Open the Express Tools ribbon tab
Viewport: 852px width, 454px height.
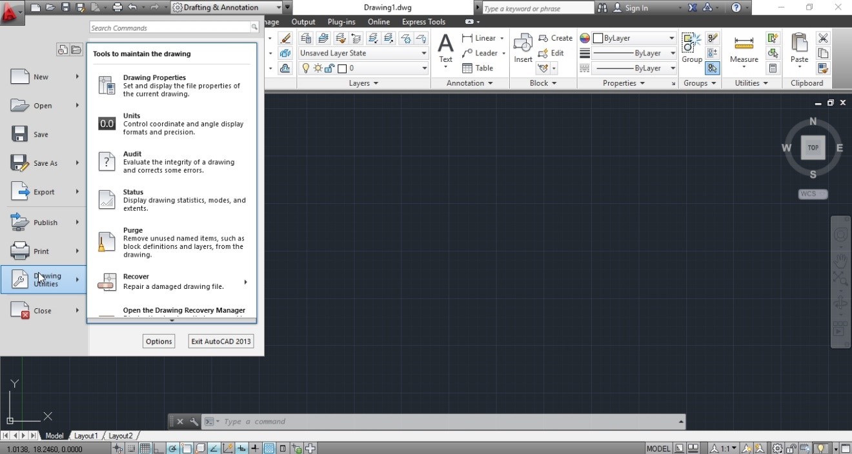423,21
